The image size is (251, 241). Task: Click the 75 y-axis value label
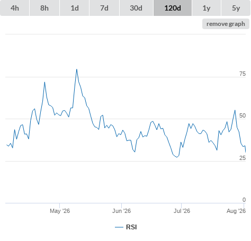point(243,74)
